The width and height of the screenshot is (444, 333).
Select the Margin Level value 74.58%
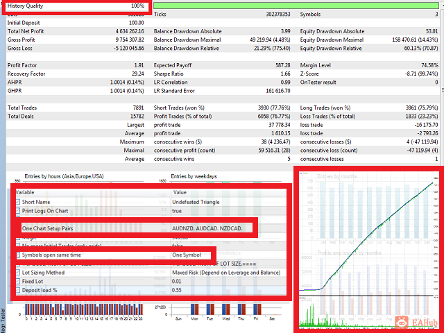pyautogui.click(x=429, y=65)
